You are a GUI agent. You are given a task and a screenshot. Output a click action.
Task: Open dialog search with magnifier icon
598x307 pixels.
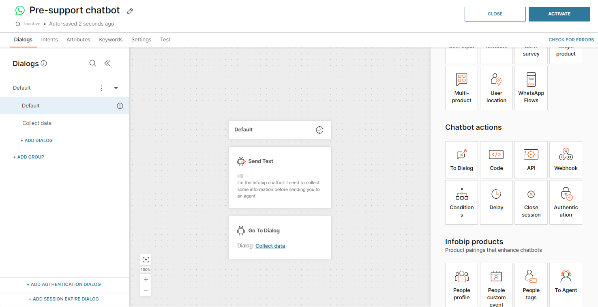point(93,63)
